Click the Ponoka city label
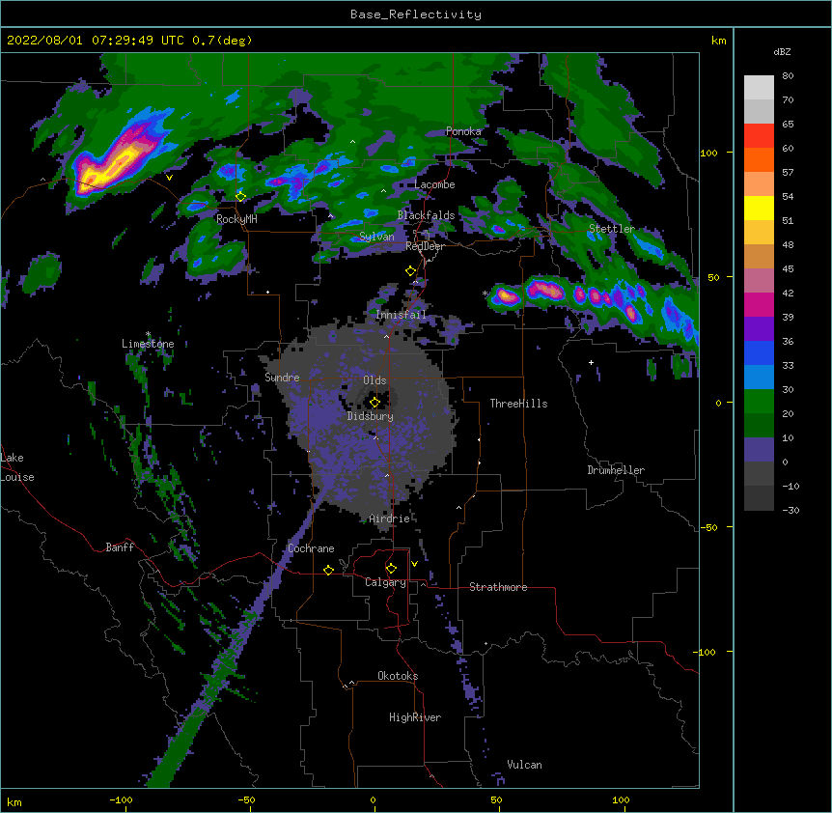The width and height of the screenshot is (832, 813). pyautogui.click(x=463, y=131)
